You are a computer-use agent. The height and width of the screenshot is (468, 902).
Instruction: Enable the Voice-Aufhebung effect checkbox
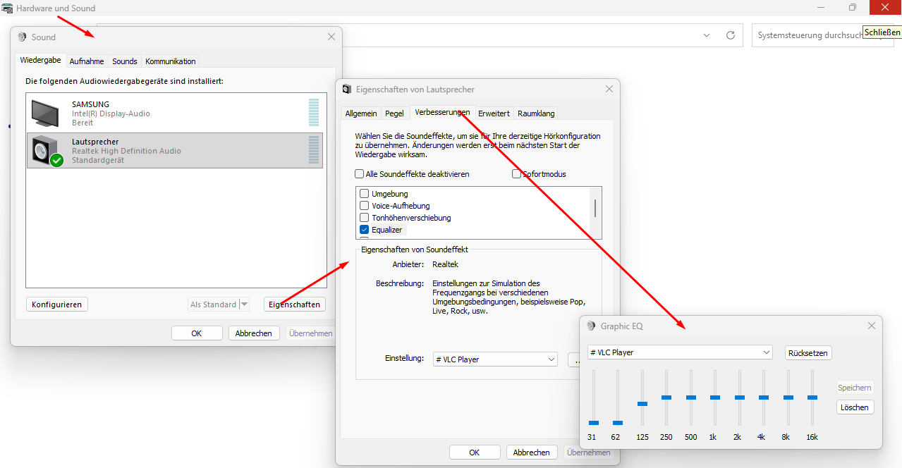pos(365,206)
